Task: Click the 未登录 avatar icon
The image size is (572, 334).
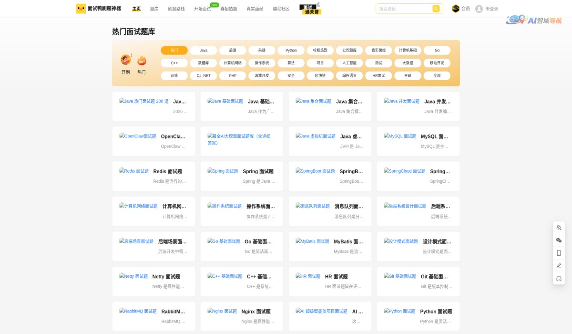Action: point(479,8)
